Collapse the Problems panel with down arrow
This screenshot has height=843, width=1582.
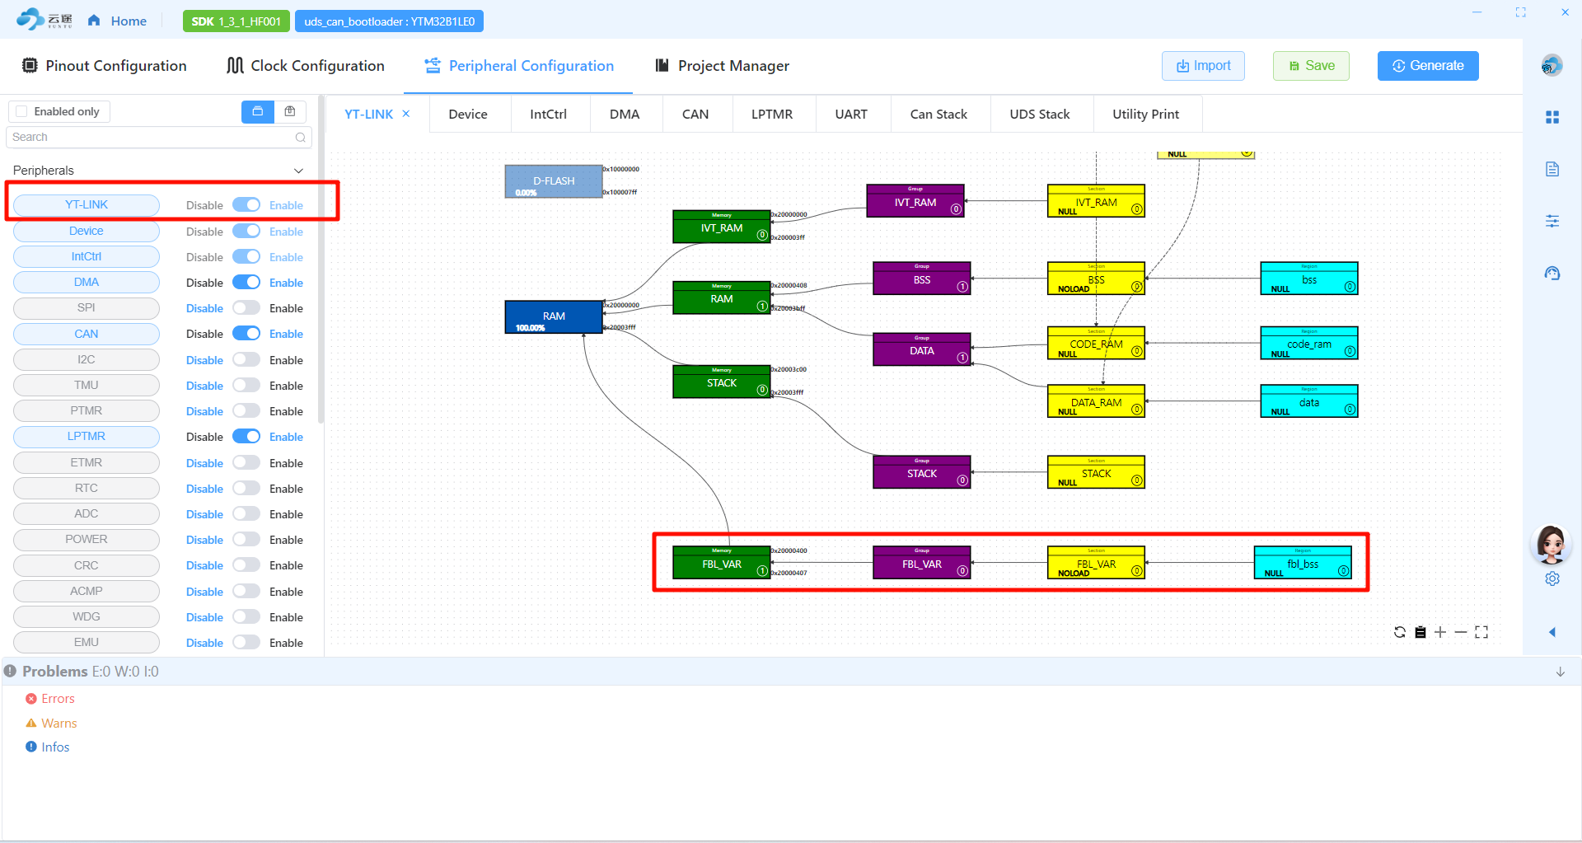1560,672
